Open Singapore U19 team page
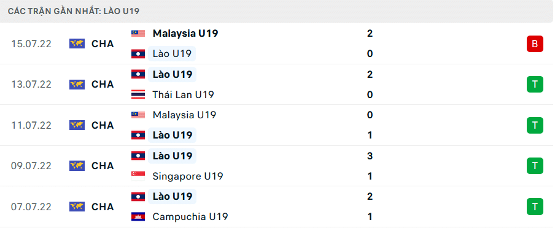This screenshot has height=228, width=555. tap(188, 176)
